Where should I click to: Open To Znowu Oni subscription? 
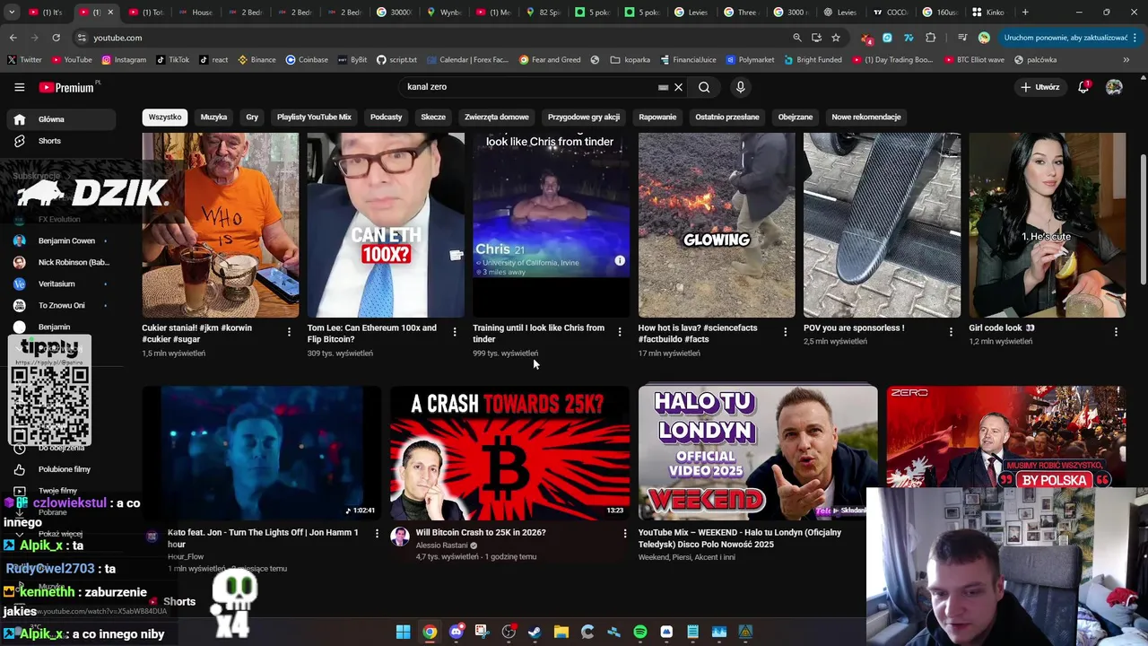[61, 305]
